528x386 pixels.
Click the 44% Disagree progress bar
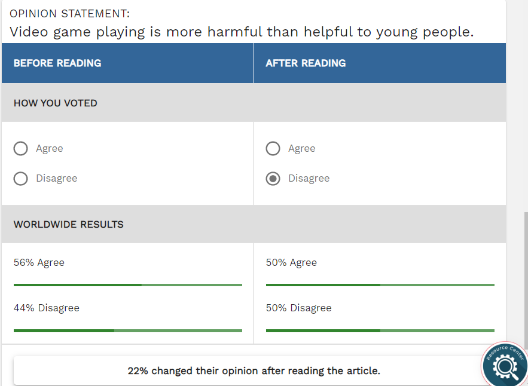point(128,330)
